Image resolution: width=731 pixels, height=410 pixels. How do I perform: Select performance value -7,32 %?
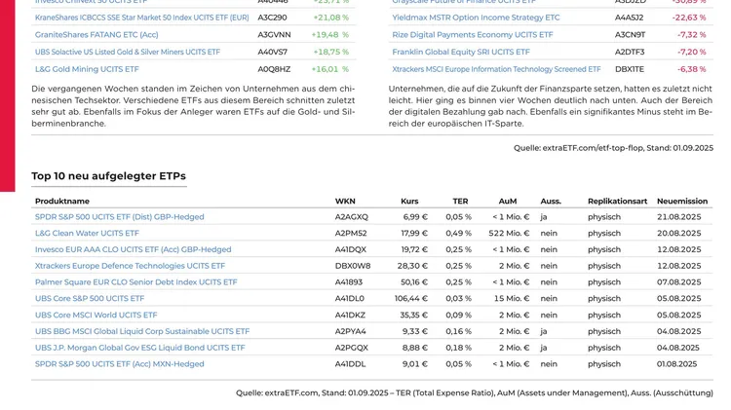tap(691, 35)
